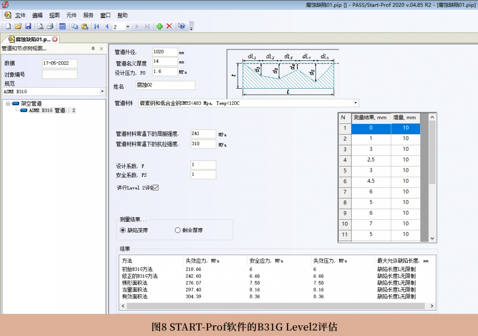Select measurement value 7 in row 10
The width and height of the screenshot is (478, 336).
tap(371, 224)
